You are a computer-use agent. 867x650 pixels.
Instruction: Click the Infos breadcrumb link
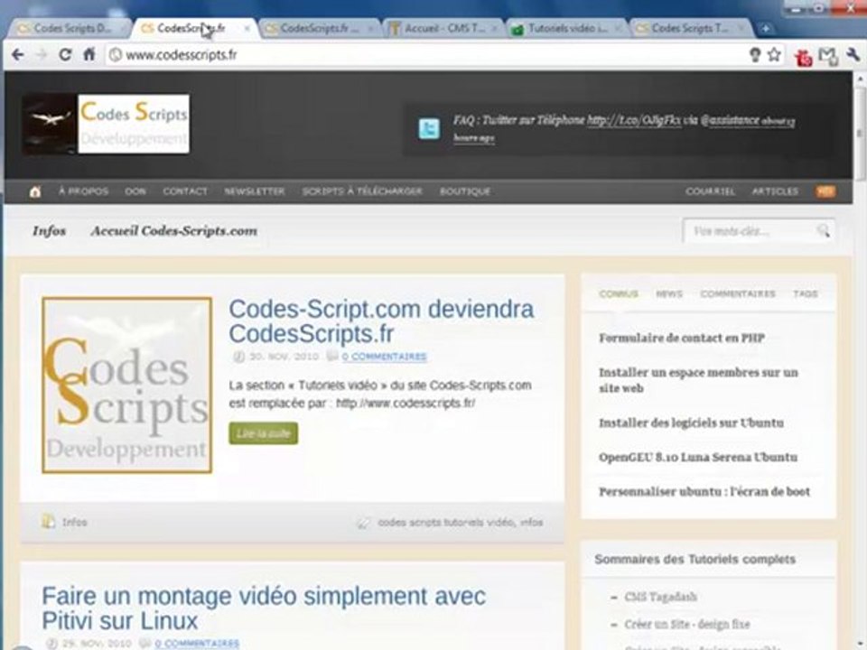49,231
